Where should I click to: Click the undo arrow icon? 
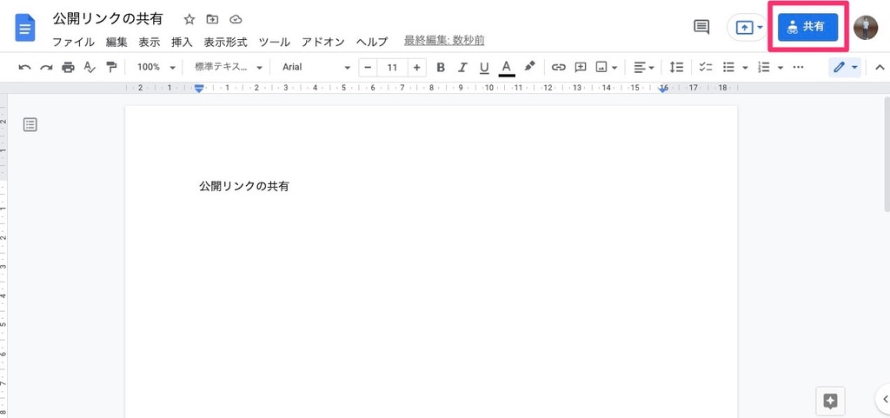tap(25, 68)
